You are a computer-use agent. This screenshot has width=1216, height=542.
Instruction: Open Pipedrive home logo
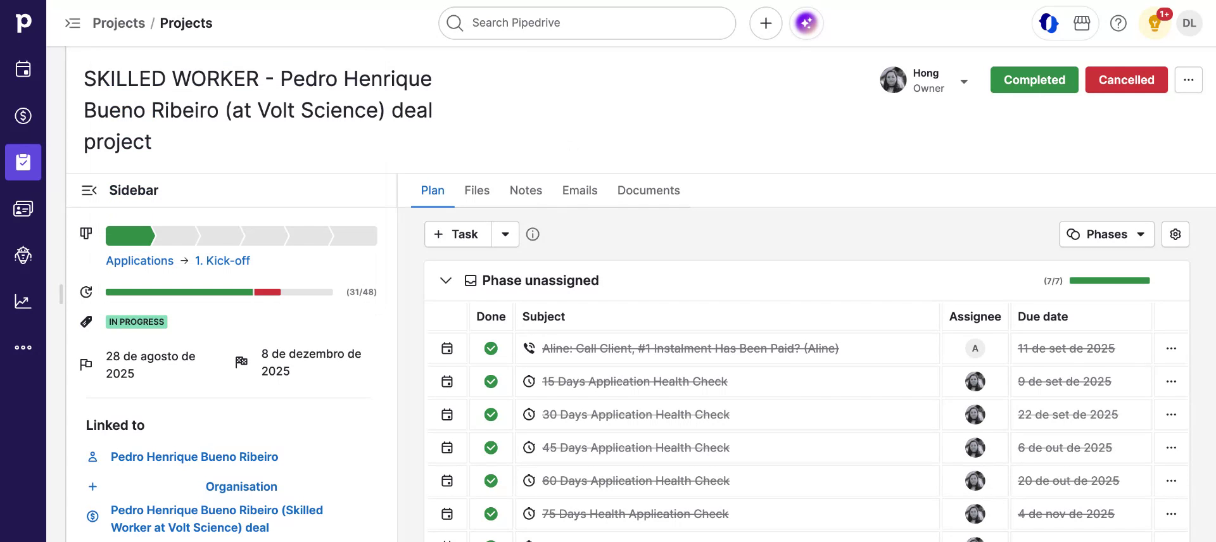[23, 23]
